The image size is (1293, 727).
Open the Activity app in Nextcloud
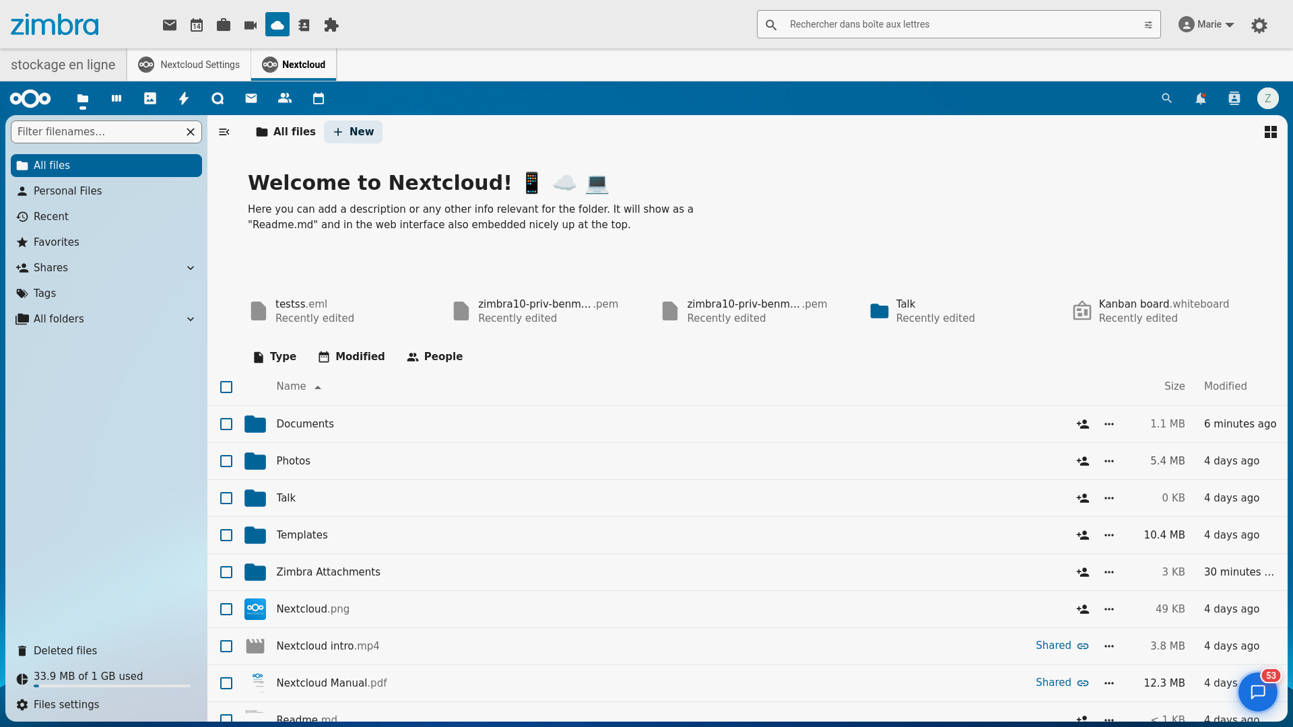pyautogui.click(x=184, y=98)
